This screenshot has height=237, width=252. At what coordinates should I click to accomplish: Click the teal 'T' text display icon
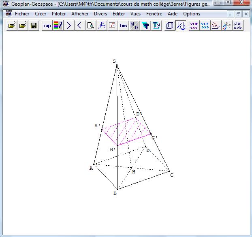click(x=145, y=26)
